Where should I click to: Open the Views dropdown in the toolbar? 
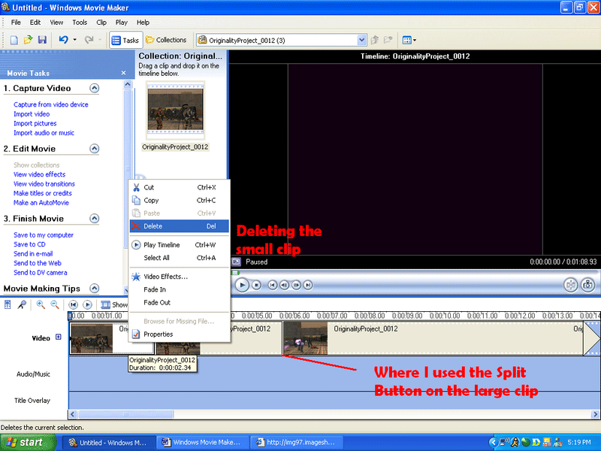[x=409, y=40]
